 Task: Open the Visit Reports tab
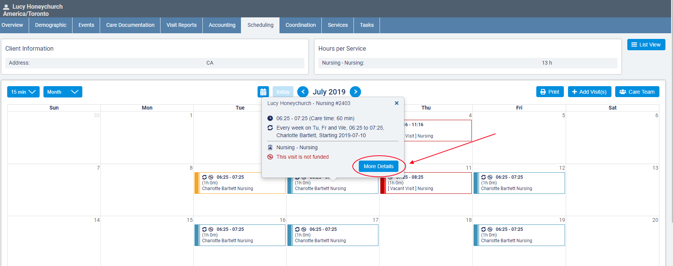tap(181, 25)
